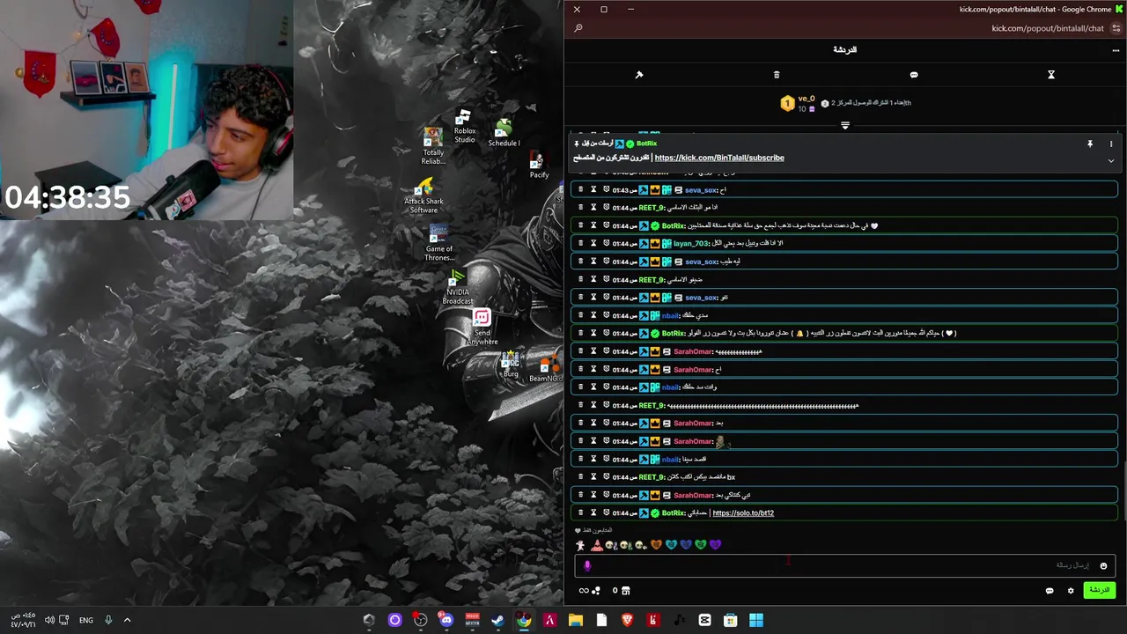The height and width of the screenshot is (634, 1127).
Task: Toggle the microphone tray icon
Action: tap(108, 620)
